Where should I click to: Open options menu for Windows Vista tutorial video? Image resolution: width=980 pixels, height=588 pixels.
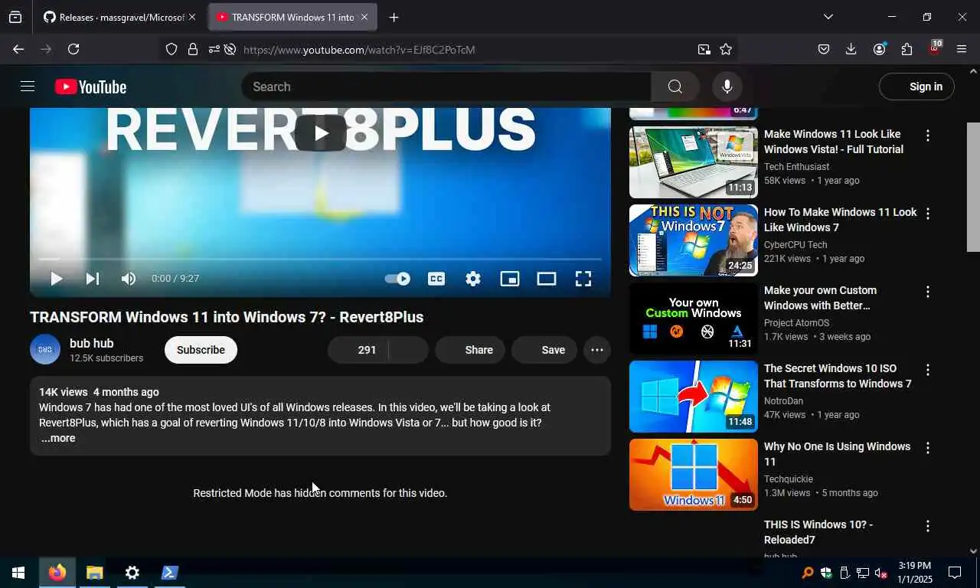point(928,136)
